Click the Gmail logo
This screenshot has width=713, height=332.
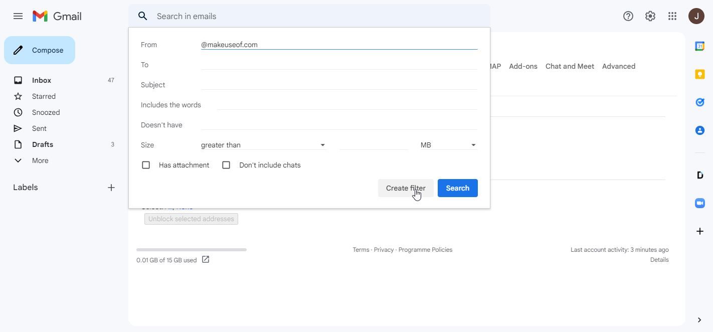[x=56, y=16]
